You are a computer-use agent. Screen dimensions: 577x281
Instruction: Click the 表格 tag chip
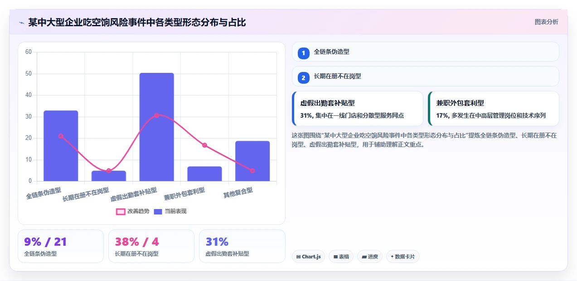pos(341,257)
